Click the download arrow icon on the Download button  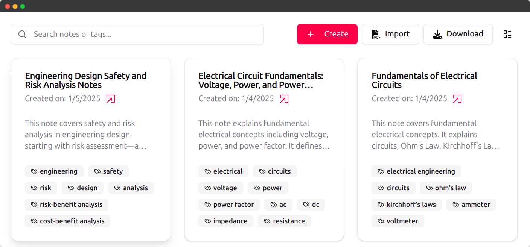[x=437, y=34]
